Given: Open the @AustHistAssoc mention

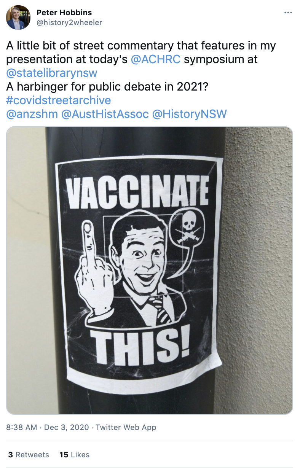Looking at the screenshot, I should [x=105, y=114].
